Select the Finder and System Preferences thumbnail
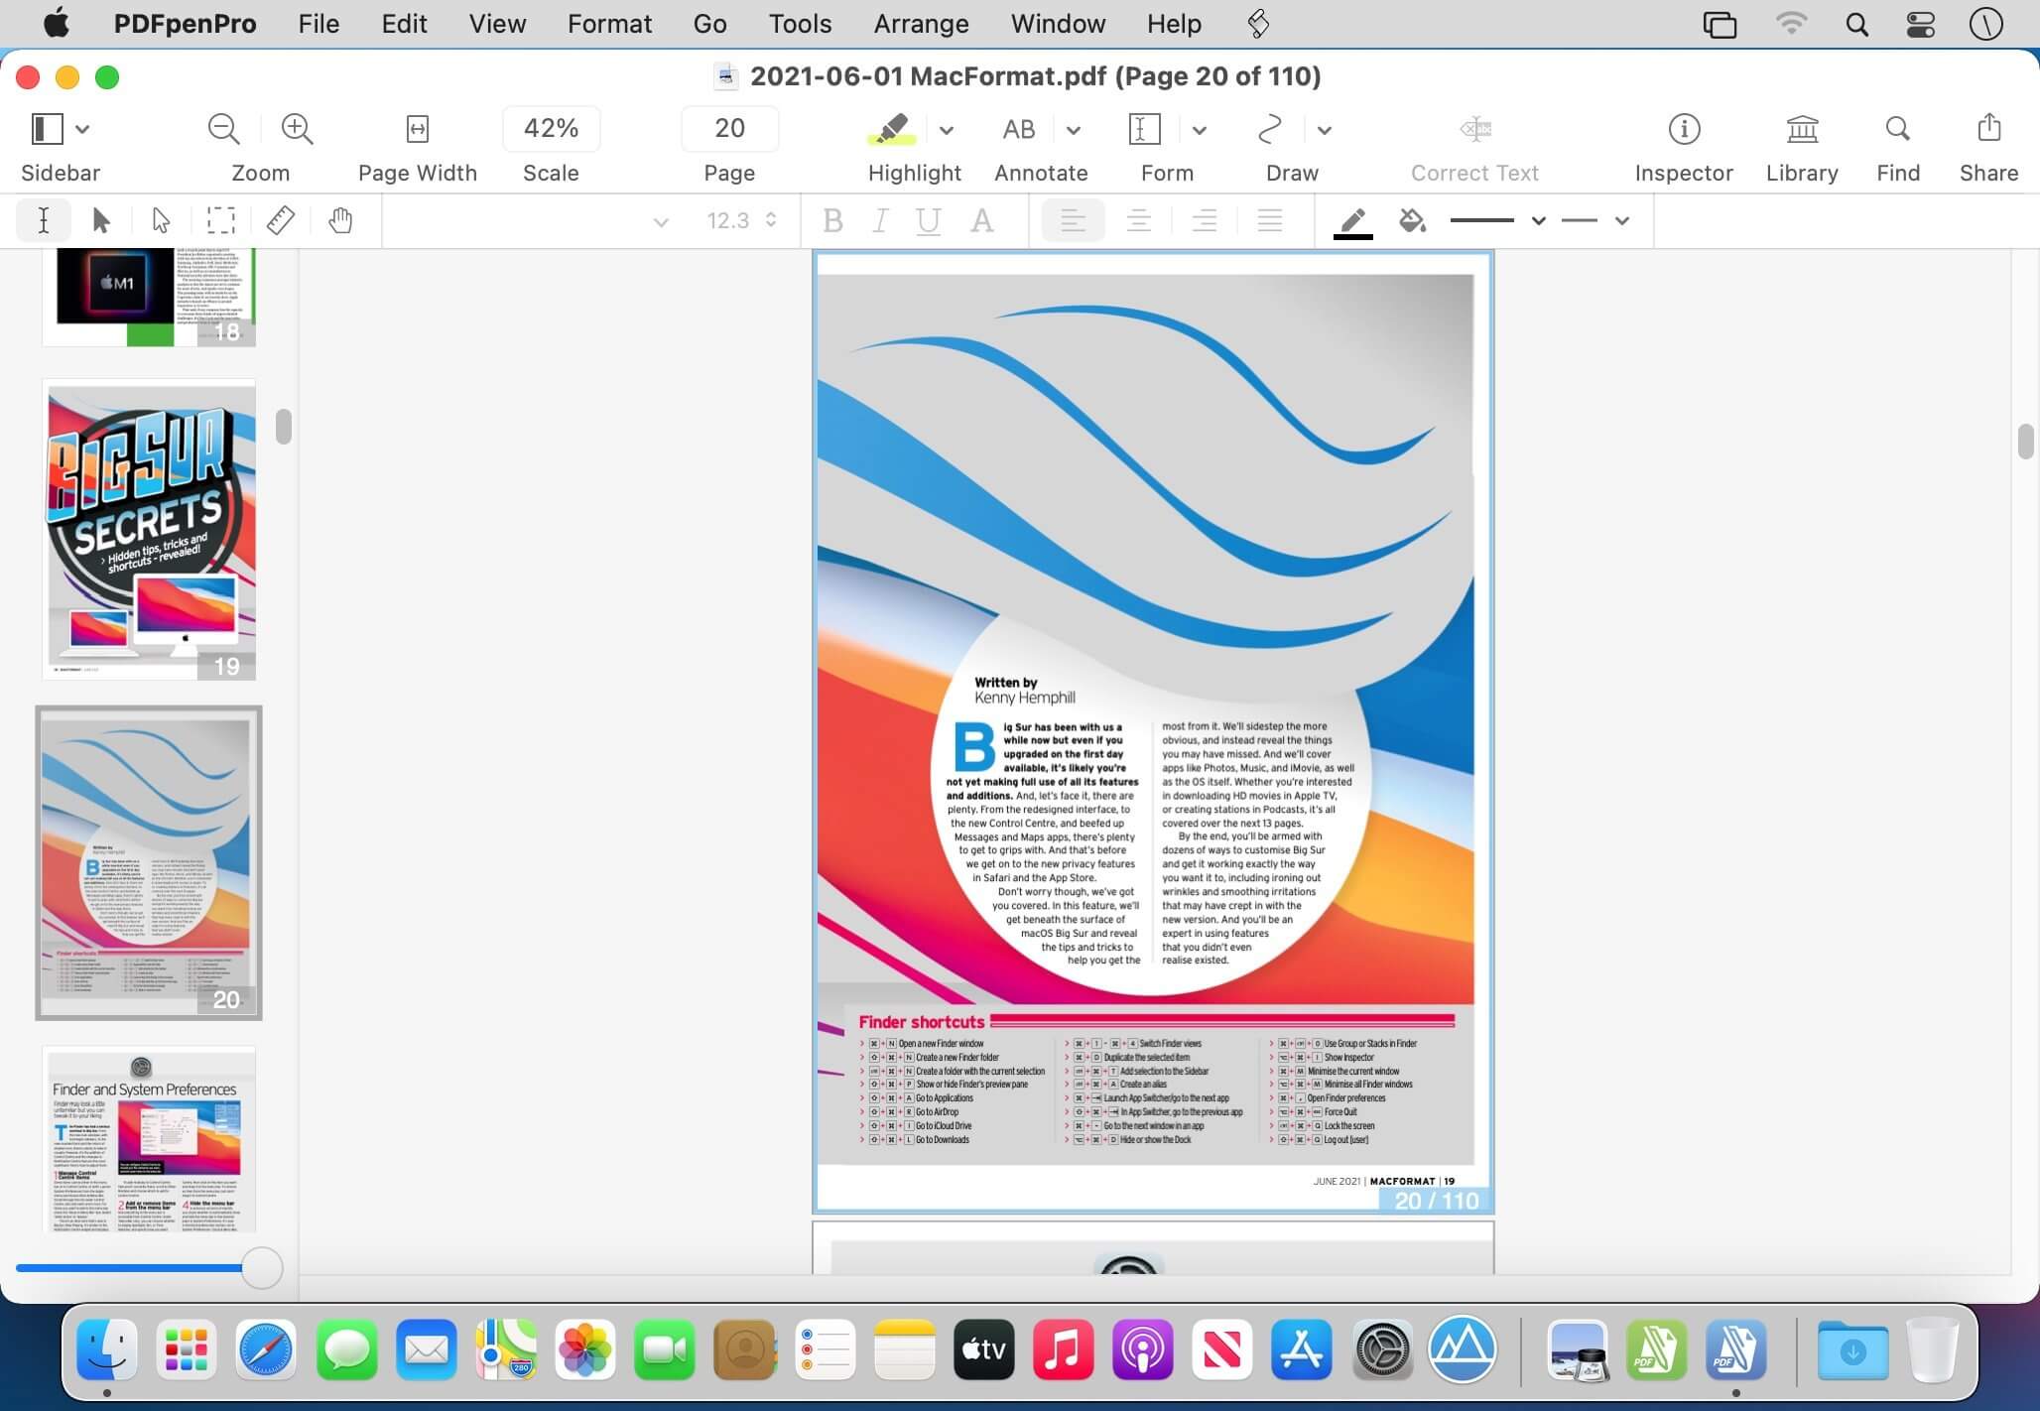Screen dimensions: 2040x1411 149,1139
